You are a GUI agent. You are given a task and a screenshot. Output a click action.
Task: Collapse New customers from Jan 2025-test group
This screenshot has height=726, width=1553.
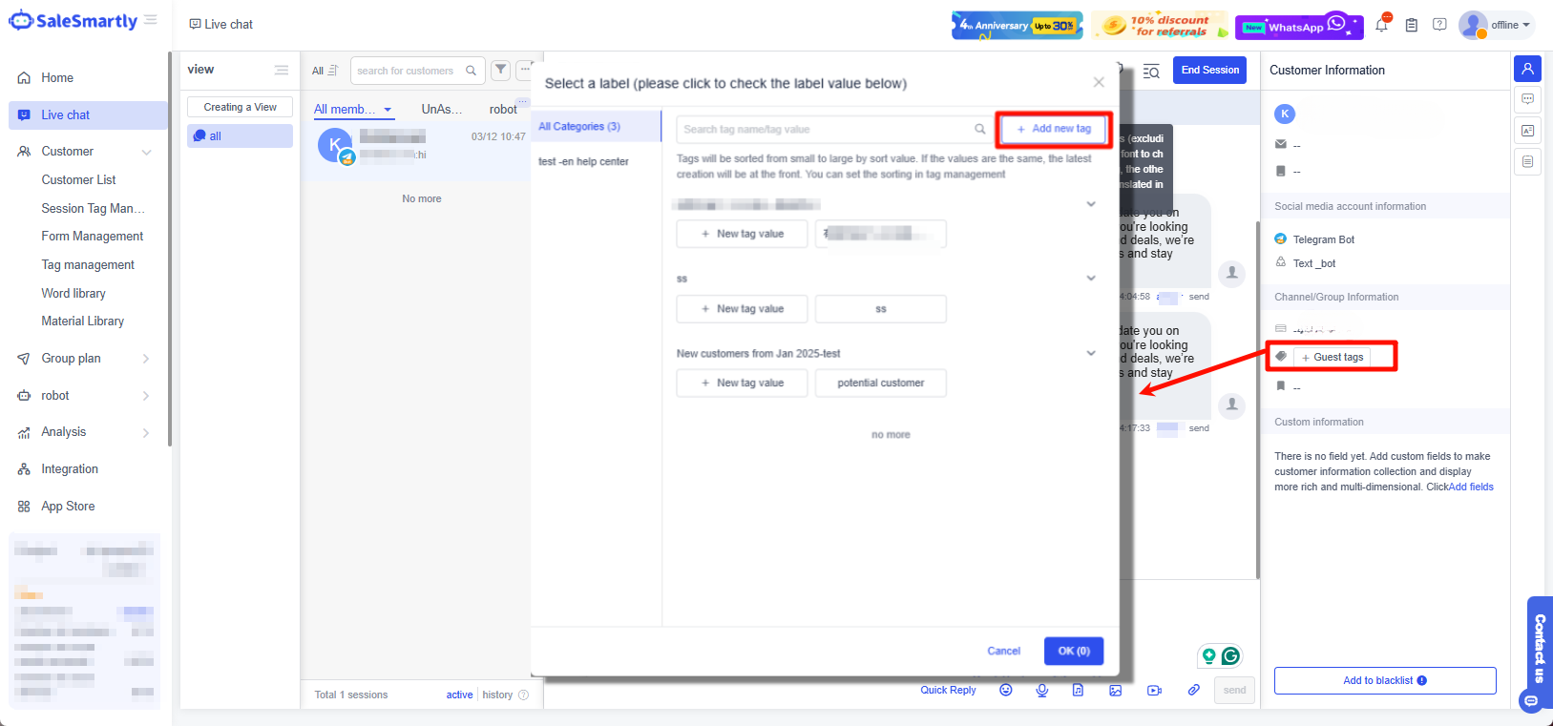[1091, 353]
